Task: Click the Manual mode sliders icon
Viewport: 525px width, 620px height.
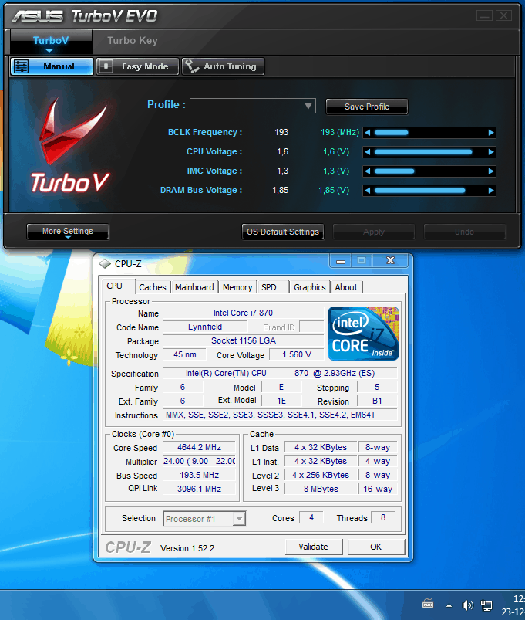Action: 22,66
